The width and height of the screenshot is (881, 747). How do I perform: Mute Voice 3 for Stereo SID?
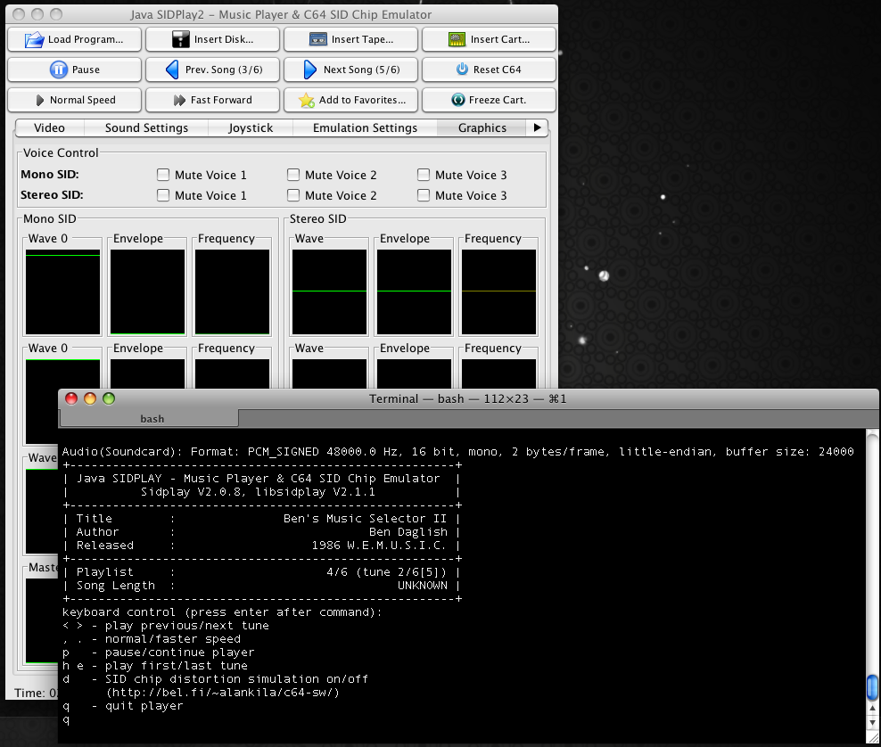pyautogui.click(x=424, y=195)
